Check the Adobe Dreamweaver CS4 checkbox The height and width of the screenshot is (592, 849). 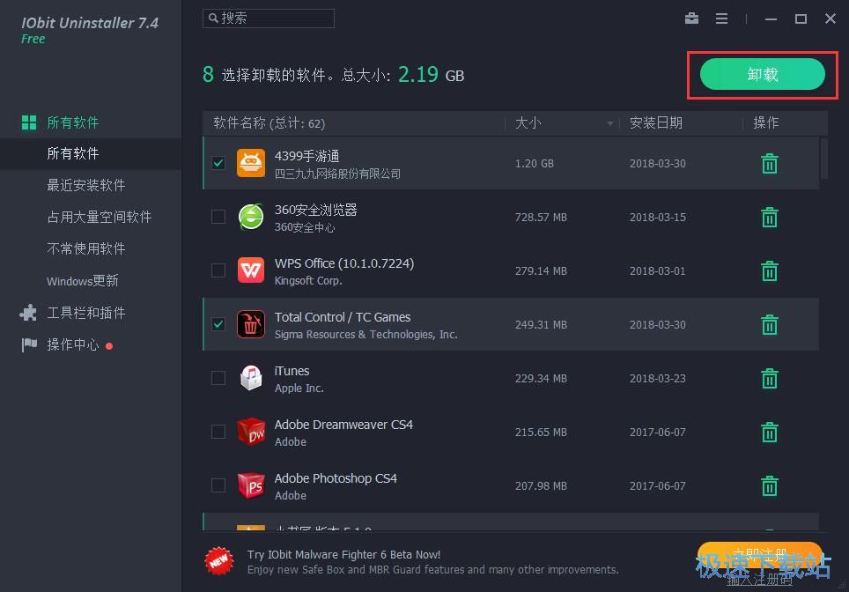pyautogui.click(x=218, y=431)
